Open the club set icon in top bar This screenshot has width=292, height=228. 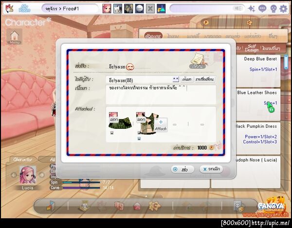pos(128,9)
